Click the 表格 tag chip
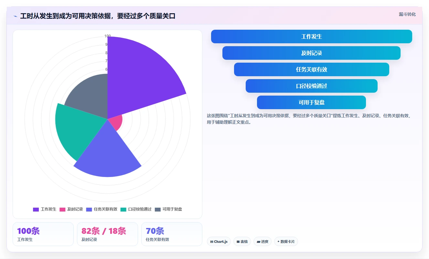This screenshot has width=429, height=259. coord(242,242)
